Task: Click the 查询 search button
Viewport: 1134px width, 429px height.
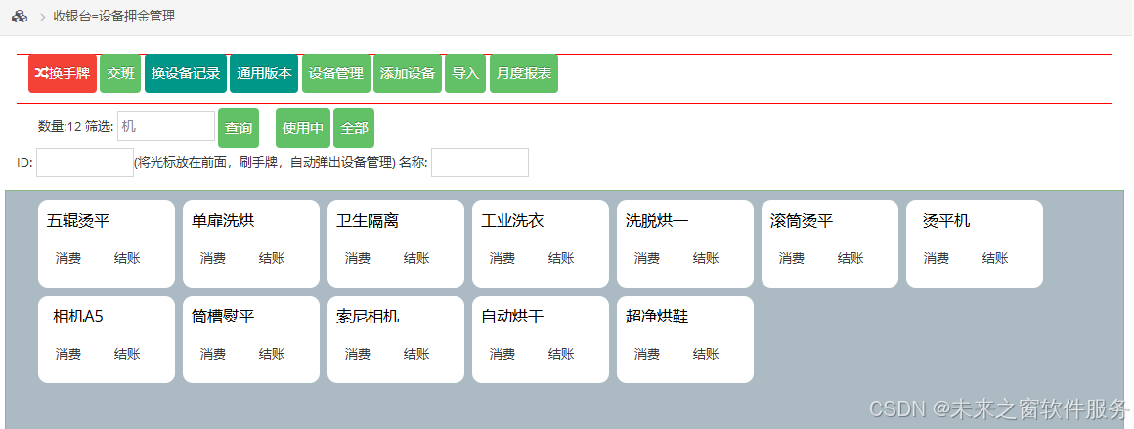Action: click(x=238, y=128)
